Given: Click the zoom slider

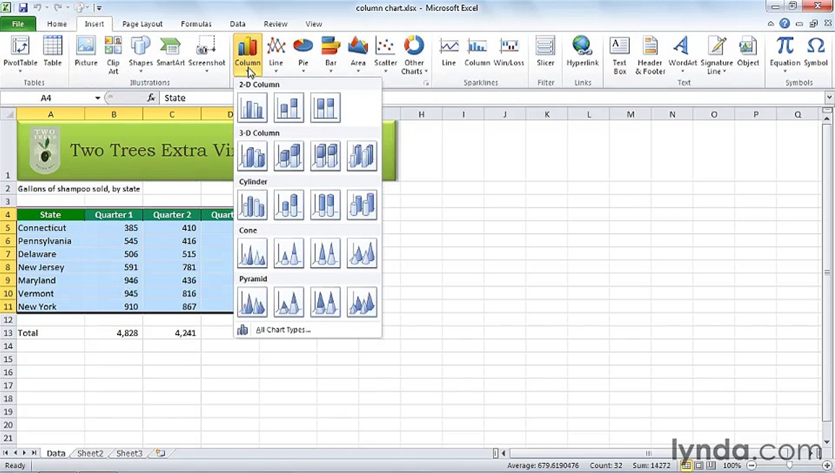Looking at the screenshot, I should 790,466.
